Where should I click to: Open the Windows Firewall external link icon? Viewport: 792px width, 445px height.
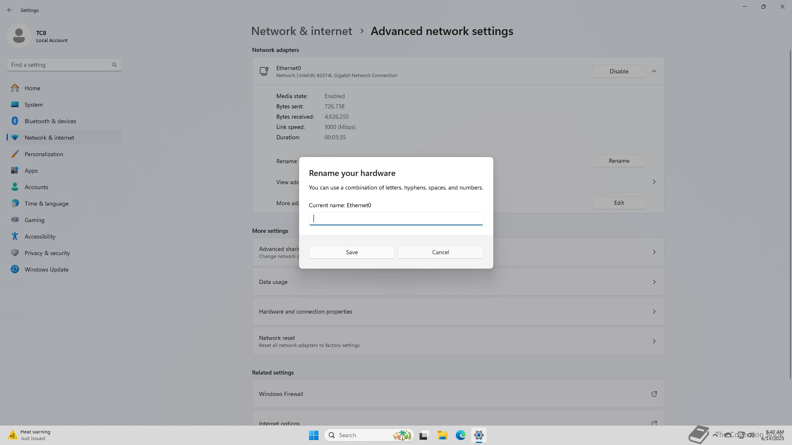tap(654, 394)
